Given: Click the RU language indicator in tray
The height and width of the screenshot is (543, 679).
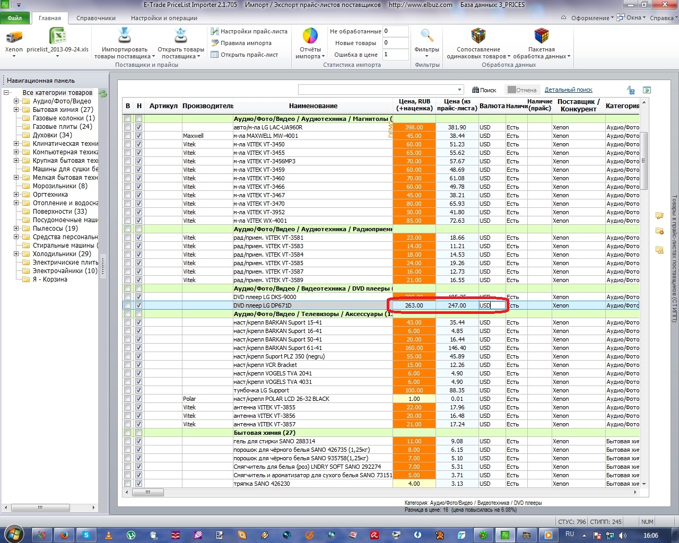Looking at the screenshot, I should coord(570,535).
